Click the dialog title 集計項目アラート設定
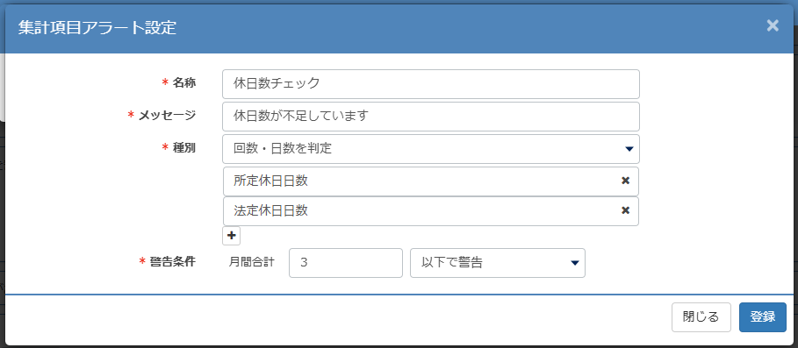Image resolution: width=798 pixels, height=348 pixels. click(x=97, y=27)
